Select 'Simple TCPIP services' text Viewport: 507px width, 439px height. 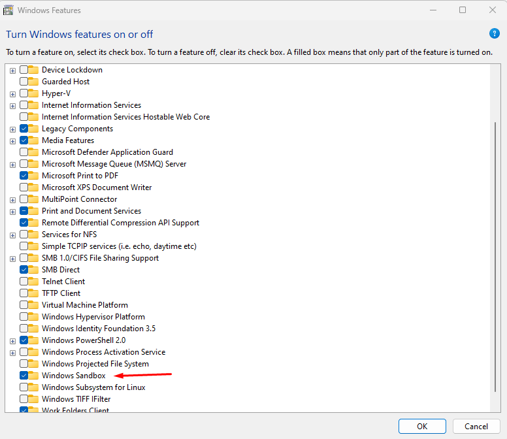tap(79, 246)
